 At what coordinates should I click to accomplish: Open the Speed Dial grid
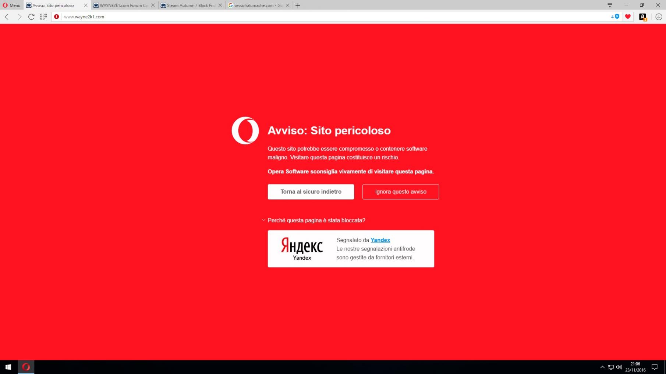tap(43, 17)
